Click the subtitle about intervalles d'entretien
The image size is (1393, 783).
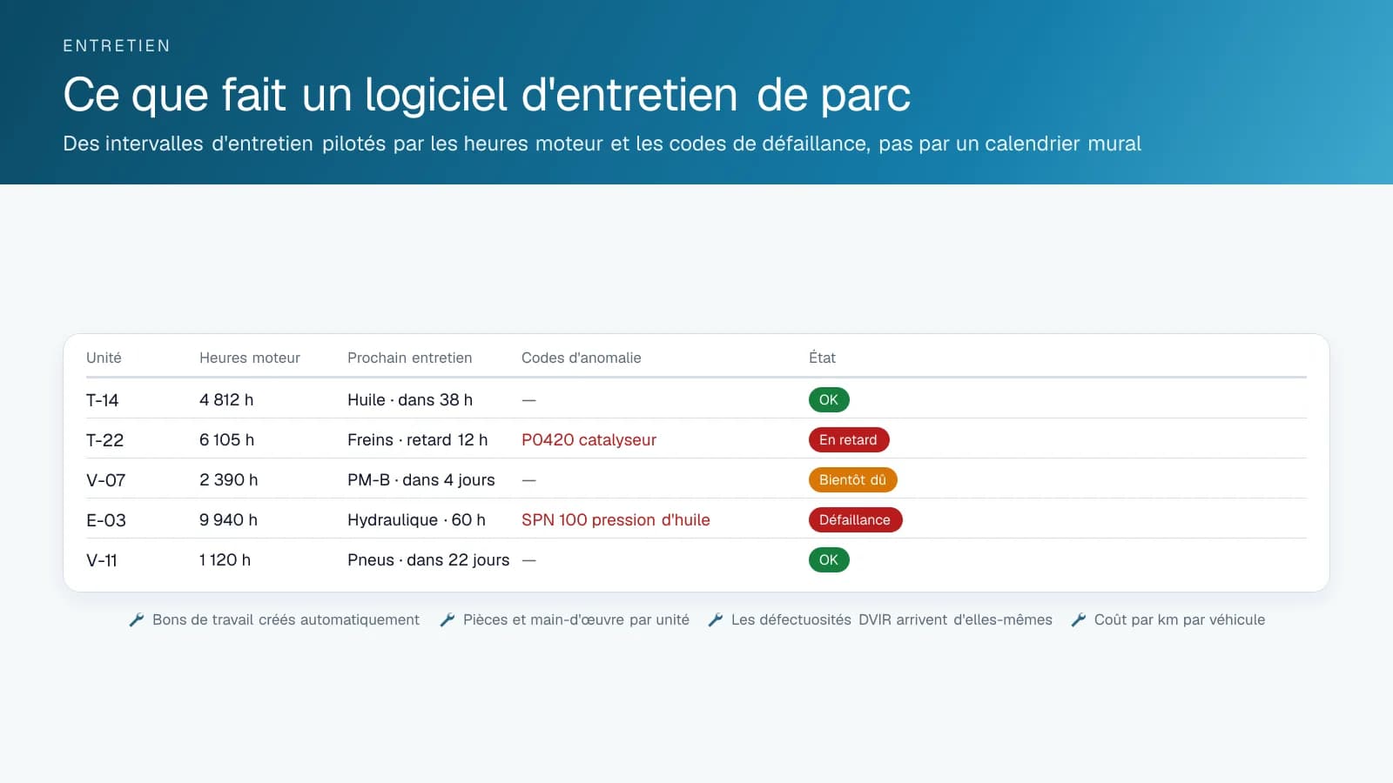click(x=602, y=144)
